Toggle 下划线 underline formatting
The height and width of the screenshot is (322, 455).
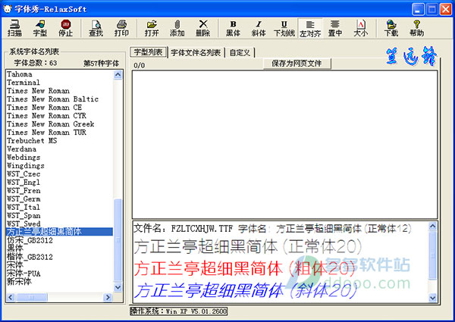click(284, 28)
